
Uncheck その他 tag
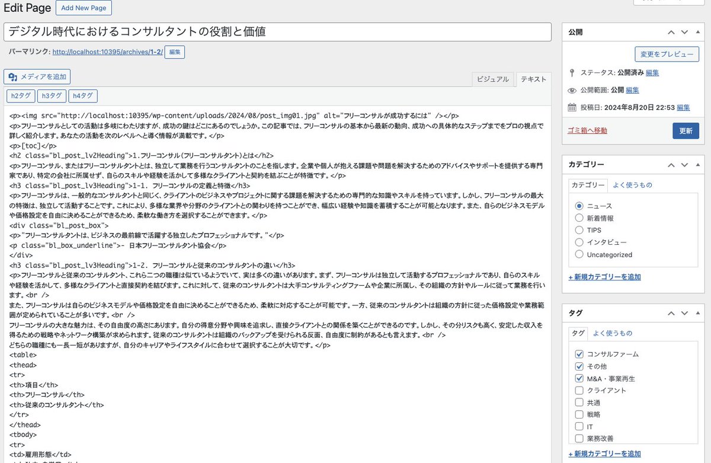point(579,366)
